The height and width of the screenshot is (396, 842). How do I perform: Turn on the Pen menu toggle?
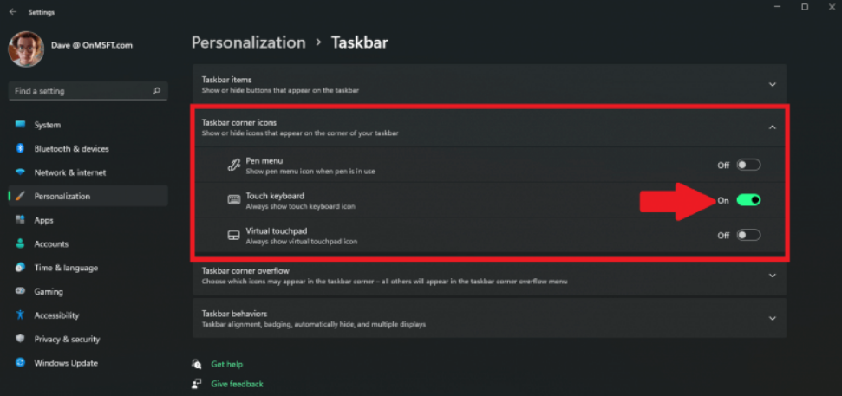747,165
